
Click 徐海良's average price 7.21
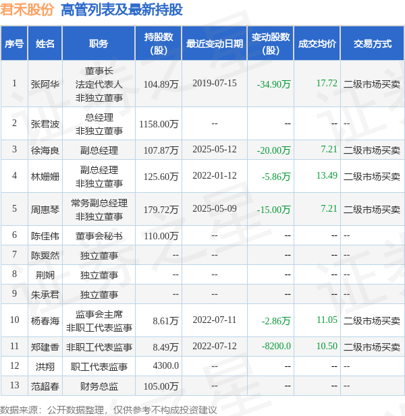tap(329, 149)
